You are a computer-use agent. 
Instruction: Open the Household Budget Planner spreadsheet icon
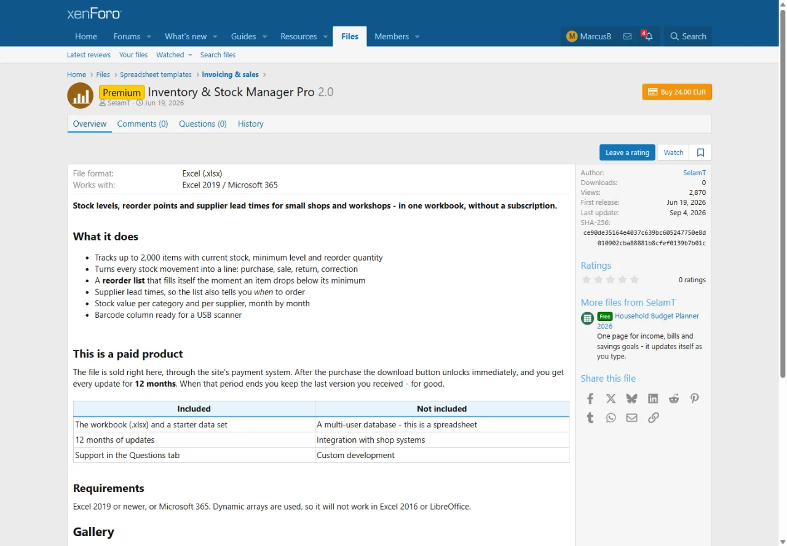587,318
